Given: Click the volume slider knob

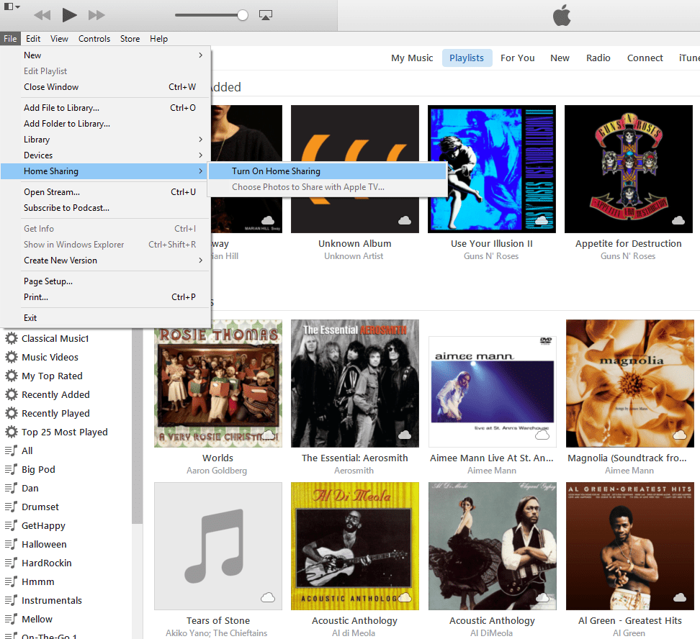Looking at the screenshot, I should pyautogui.click(x=243, y=15).
